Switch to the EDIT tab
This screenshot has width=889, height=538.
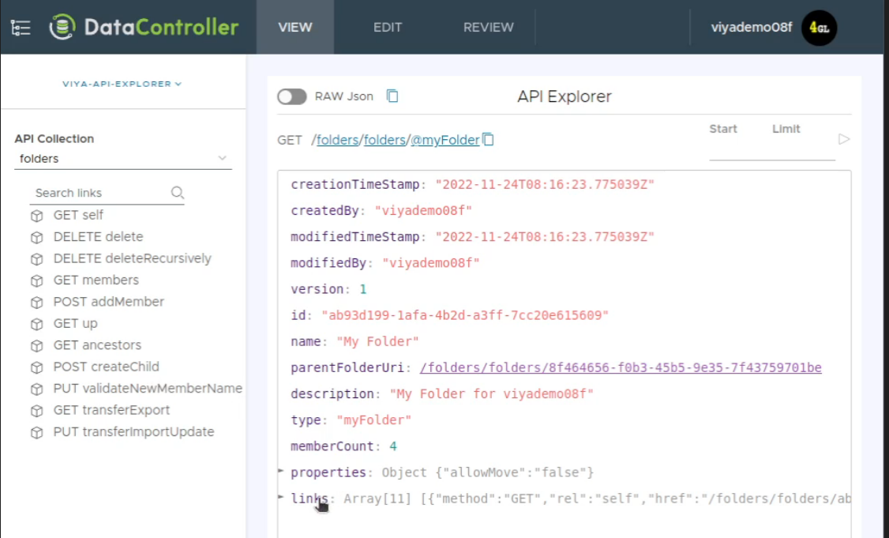coord(387,28)
